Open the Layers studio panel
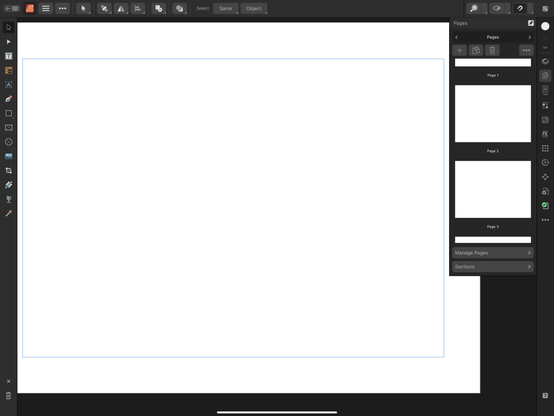 545,61
